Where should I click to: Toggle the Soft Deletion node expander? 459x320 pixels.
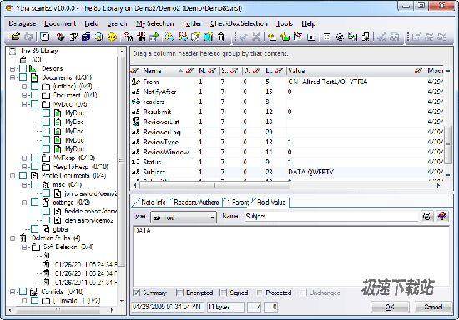(24, 247)
